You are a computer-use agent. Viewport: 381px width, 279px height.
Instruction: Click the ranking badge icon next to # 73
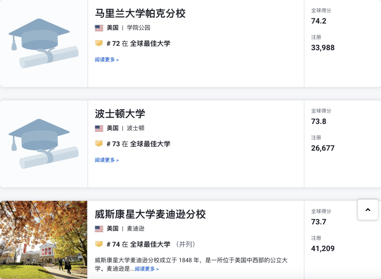click(x=99, y=144)
